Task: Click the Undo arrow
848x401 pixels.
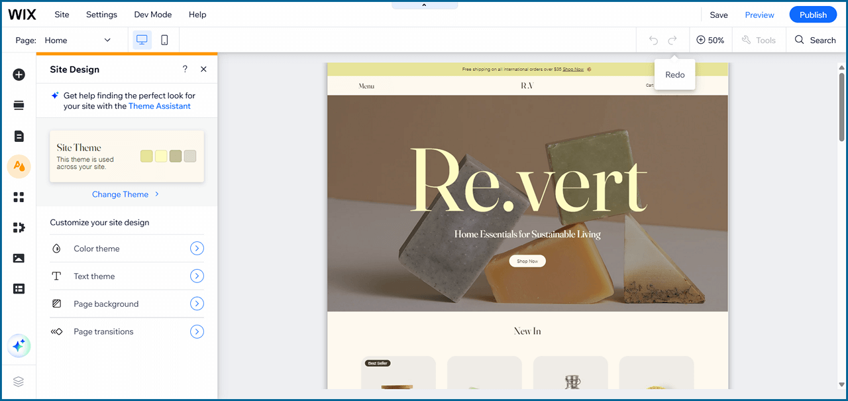Action: (653, 40)
